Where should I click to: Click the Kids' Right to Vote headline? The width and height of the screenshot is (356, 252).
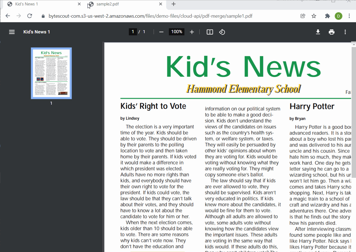click(153, 106)
